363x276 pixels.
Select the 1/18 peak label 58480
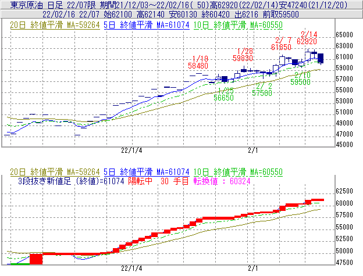click(x=198, y=66)
